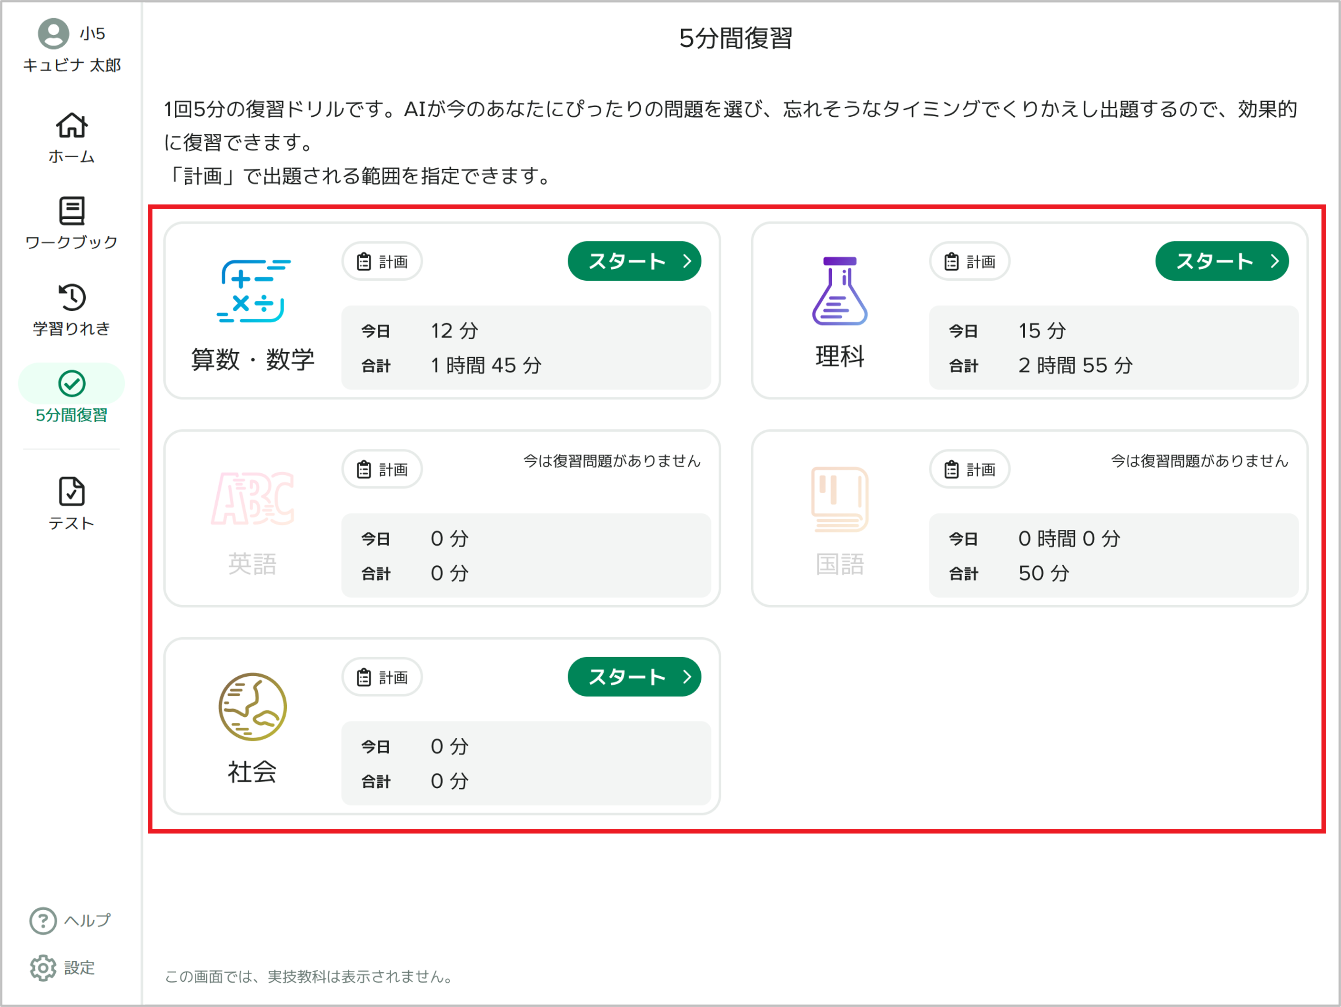
Task: Click 2 時間 55 分 total value
Action: click(1076, 365)
